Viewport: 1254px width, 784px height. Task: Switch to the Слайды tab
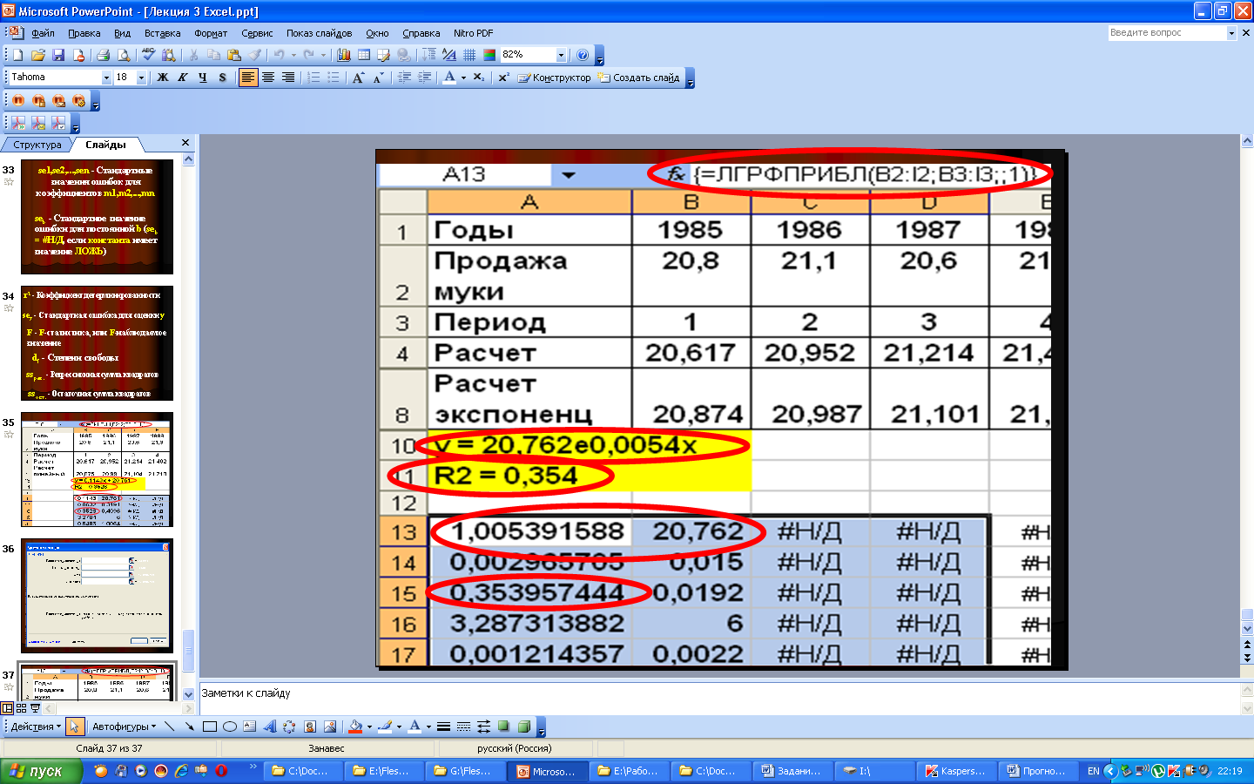(x=105, y=145)
